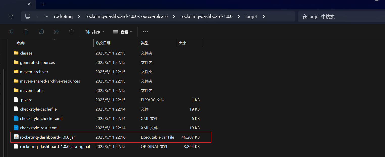
Task: Click the maven-status folder name
Action: [32, 91]
